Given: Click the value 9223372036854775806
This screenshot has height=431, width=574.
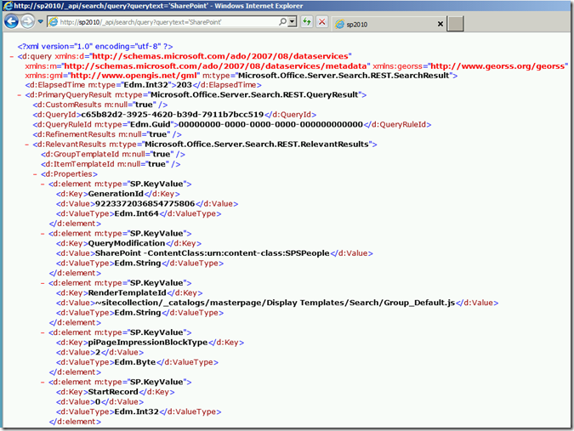Looking at the screenshot, I should click(x=145, y=204).
